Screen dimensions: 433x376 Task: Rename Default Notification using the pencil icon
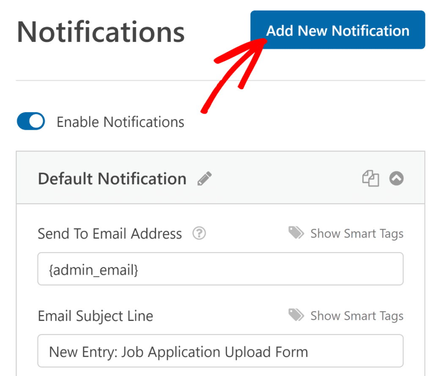click(204, 178)
